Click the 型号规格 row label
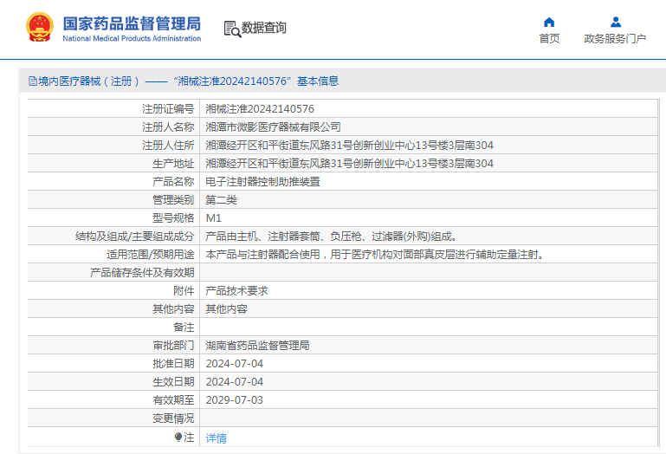The image size is (666, 454). click(173, 218)
